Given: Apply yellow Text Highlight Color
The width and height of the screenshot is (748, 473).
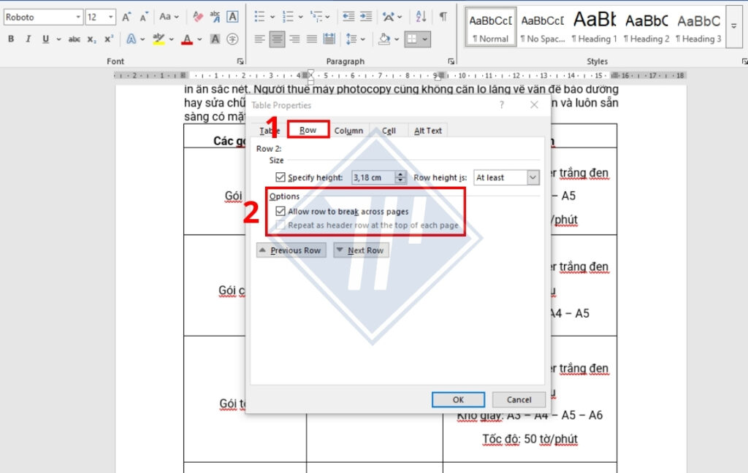Looking at the screenshot, I should point(159,39).
